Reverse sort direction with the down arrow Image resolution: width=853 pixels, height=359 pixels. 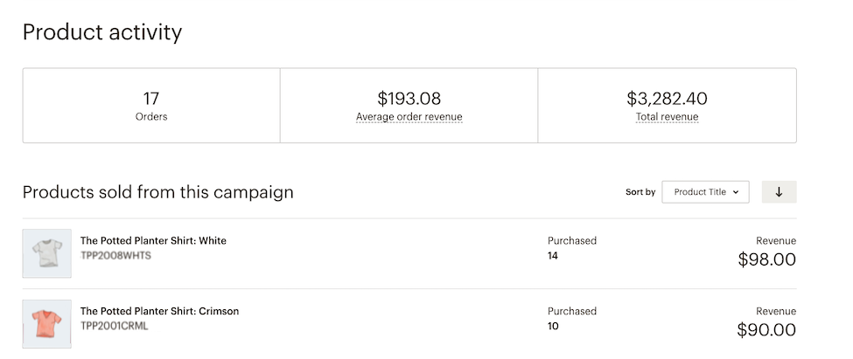click(779, 192)
